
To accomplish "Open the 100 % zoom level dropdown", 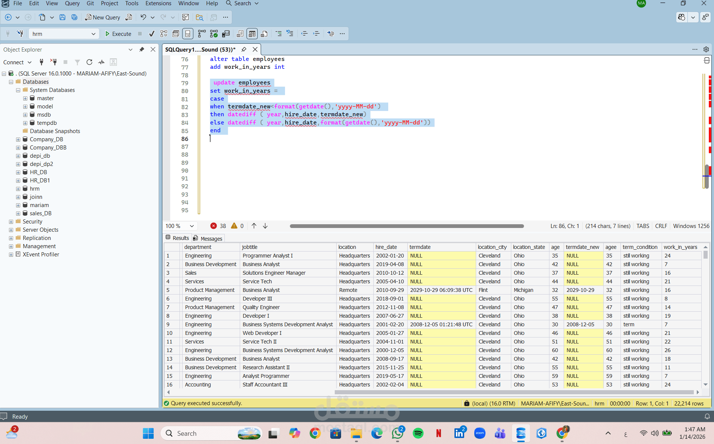I will coord(191,226).
